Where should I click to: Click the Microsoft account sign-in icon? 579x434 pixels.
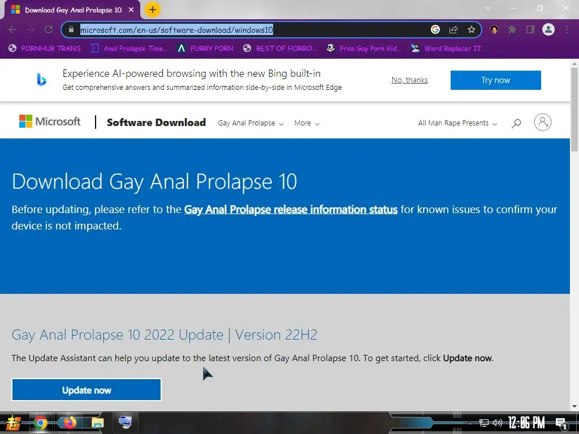click(542, 122)
